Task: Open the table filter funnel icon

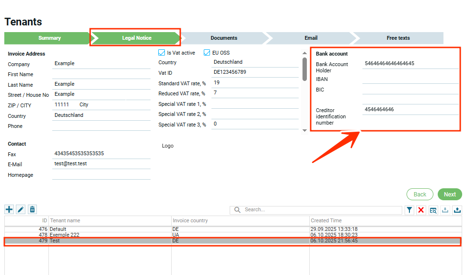Action: (409, 210)
